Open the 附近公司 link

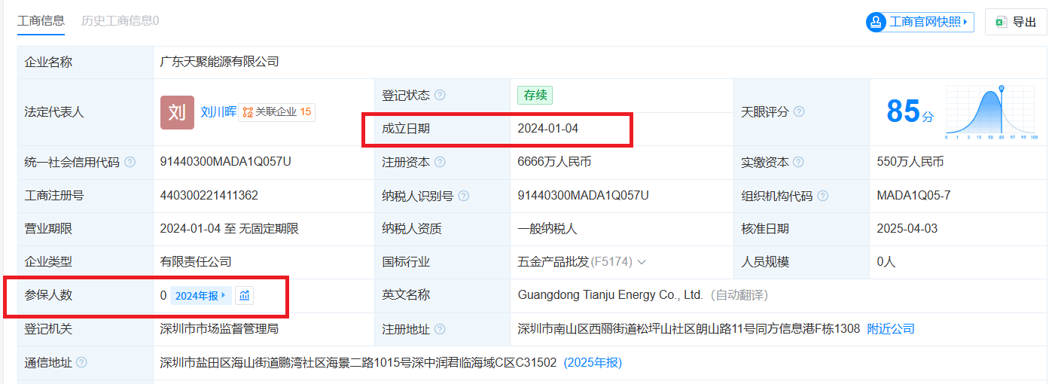pyautogui.click(x=891, y=329)
